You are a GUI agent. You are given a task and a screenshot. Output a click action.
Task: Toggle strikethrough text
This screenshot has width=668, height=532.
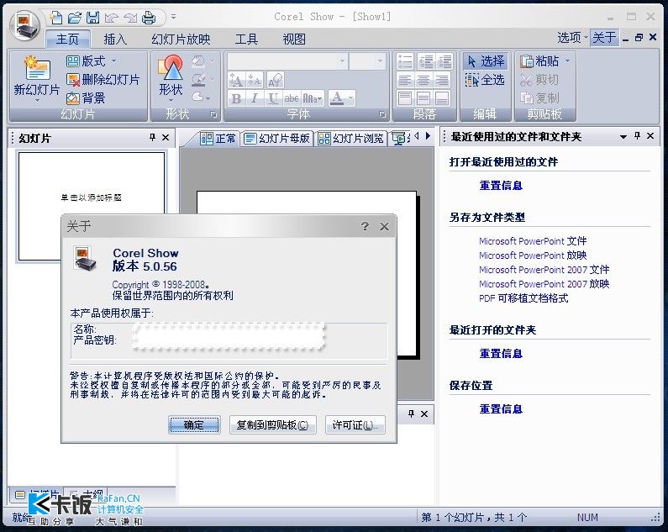292,98
